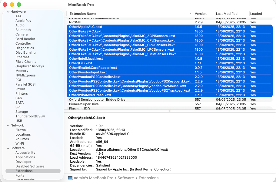Open Thunderbolt/USB4 information
The height and width of the screenshot is (182, 276).
click(x=30, y=116)
